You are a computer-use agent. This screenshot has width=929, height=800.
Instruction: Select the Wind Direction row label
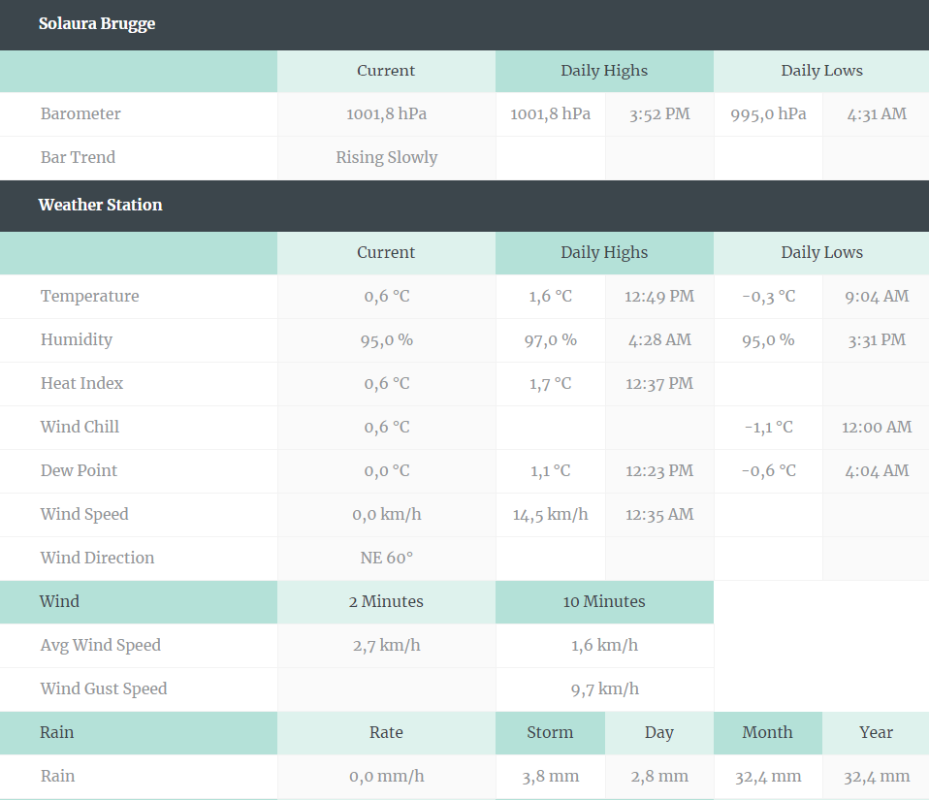pyautogui.click(x=97, y=559)
